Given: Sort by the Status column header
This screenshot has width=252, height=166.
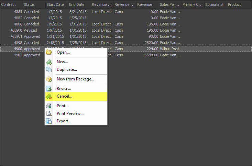Looking at the screenshot, I should [x=34, y=4].
